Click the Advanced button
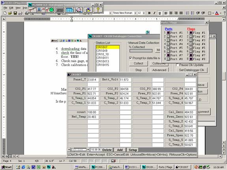The width and height of the screenshot is (227, 170). click(159, 70)
